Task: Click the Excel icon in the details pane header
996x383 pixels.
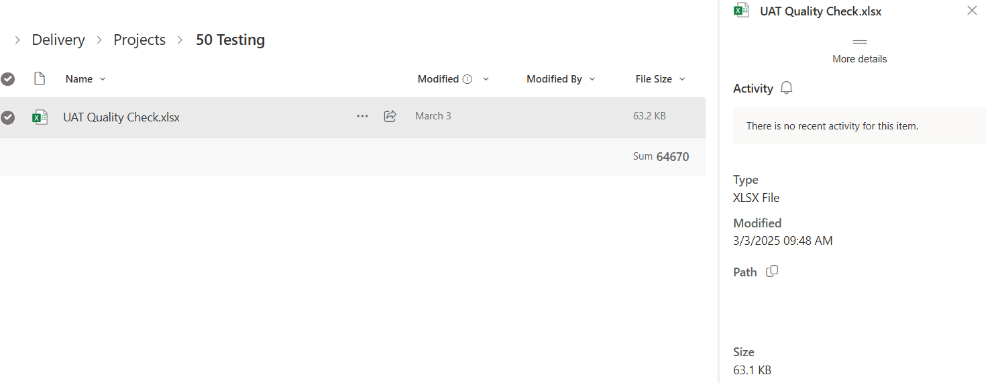Action: (741, 10)
